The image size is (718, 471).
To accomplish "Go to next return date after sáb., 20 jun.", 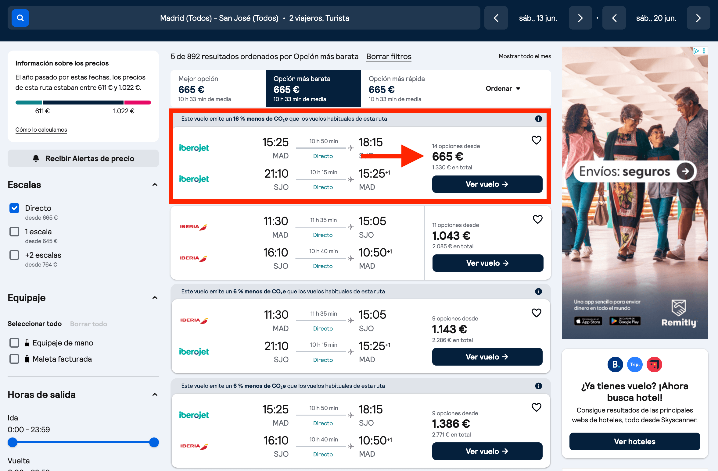I will [x=698, y=18].
